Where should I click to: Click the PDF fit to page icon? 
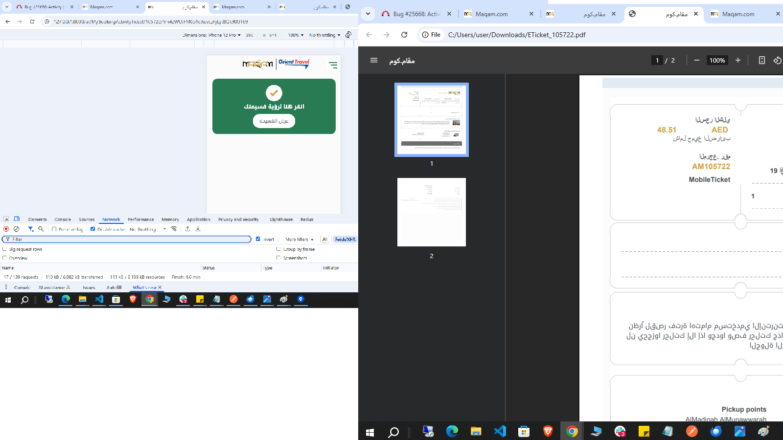(x=762, y=60)
